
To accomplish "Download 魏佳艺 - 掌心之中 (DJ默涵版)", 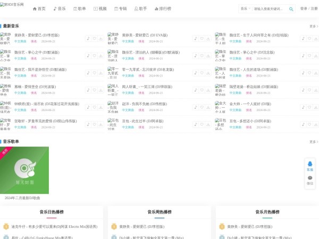I will point(100,55).
